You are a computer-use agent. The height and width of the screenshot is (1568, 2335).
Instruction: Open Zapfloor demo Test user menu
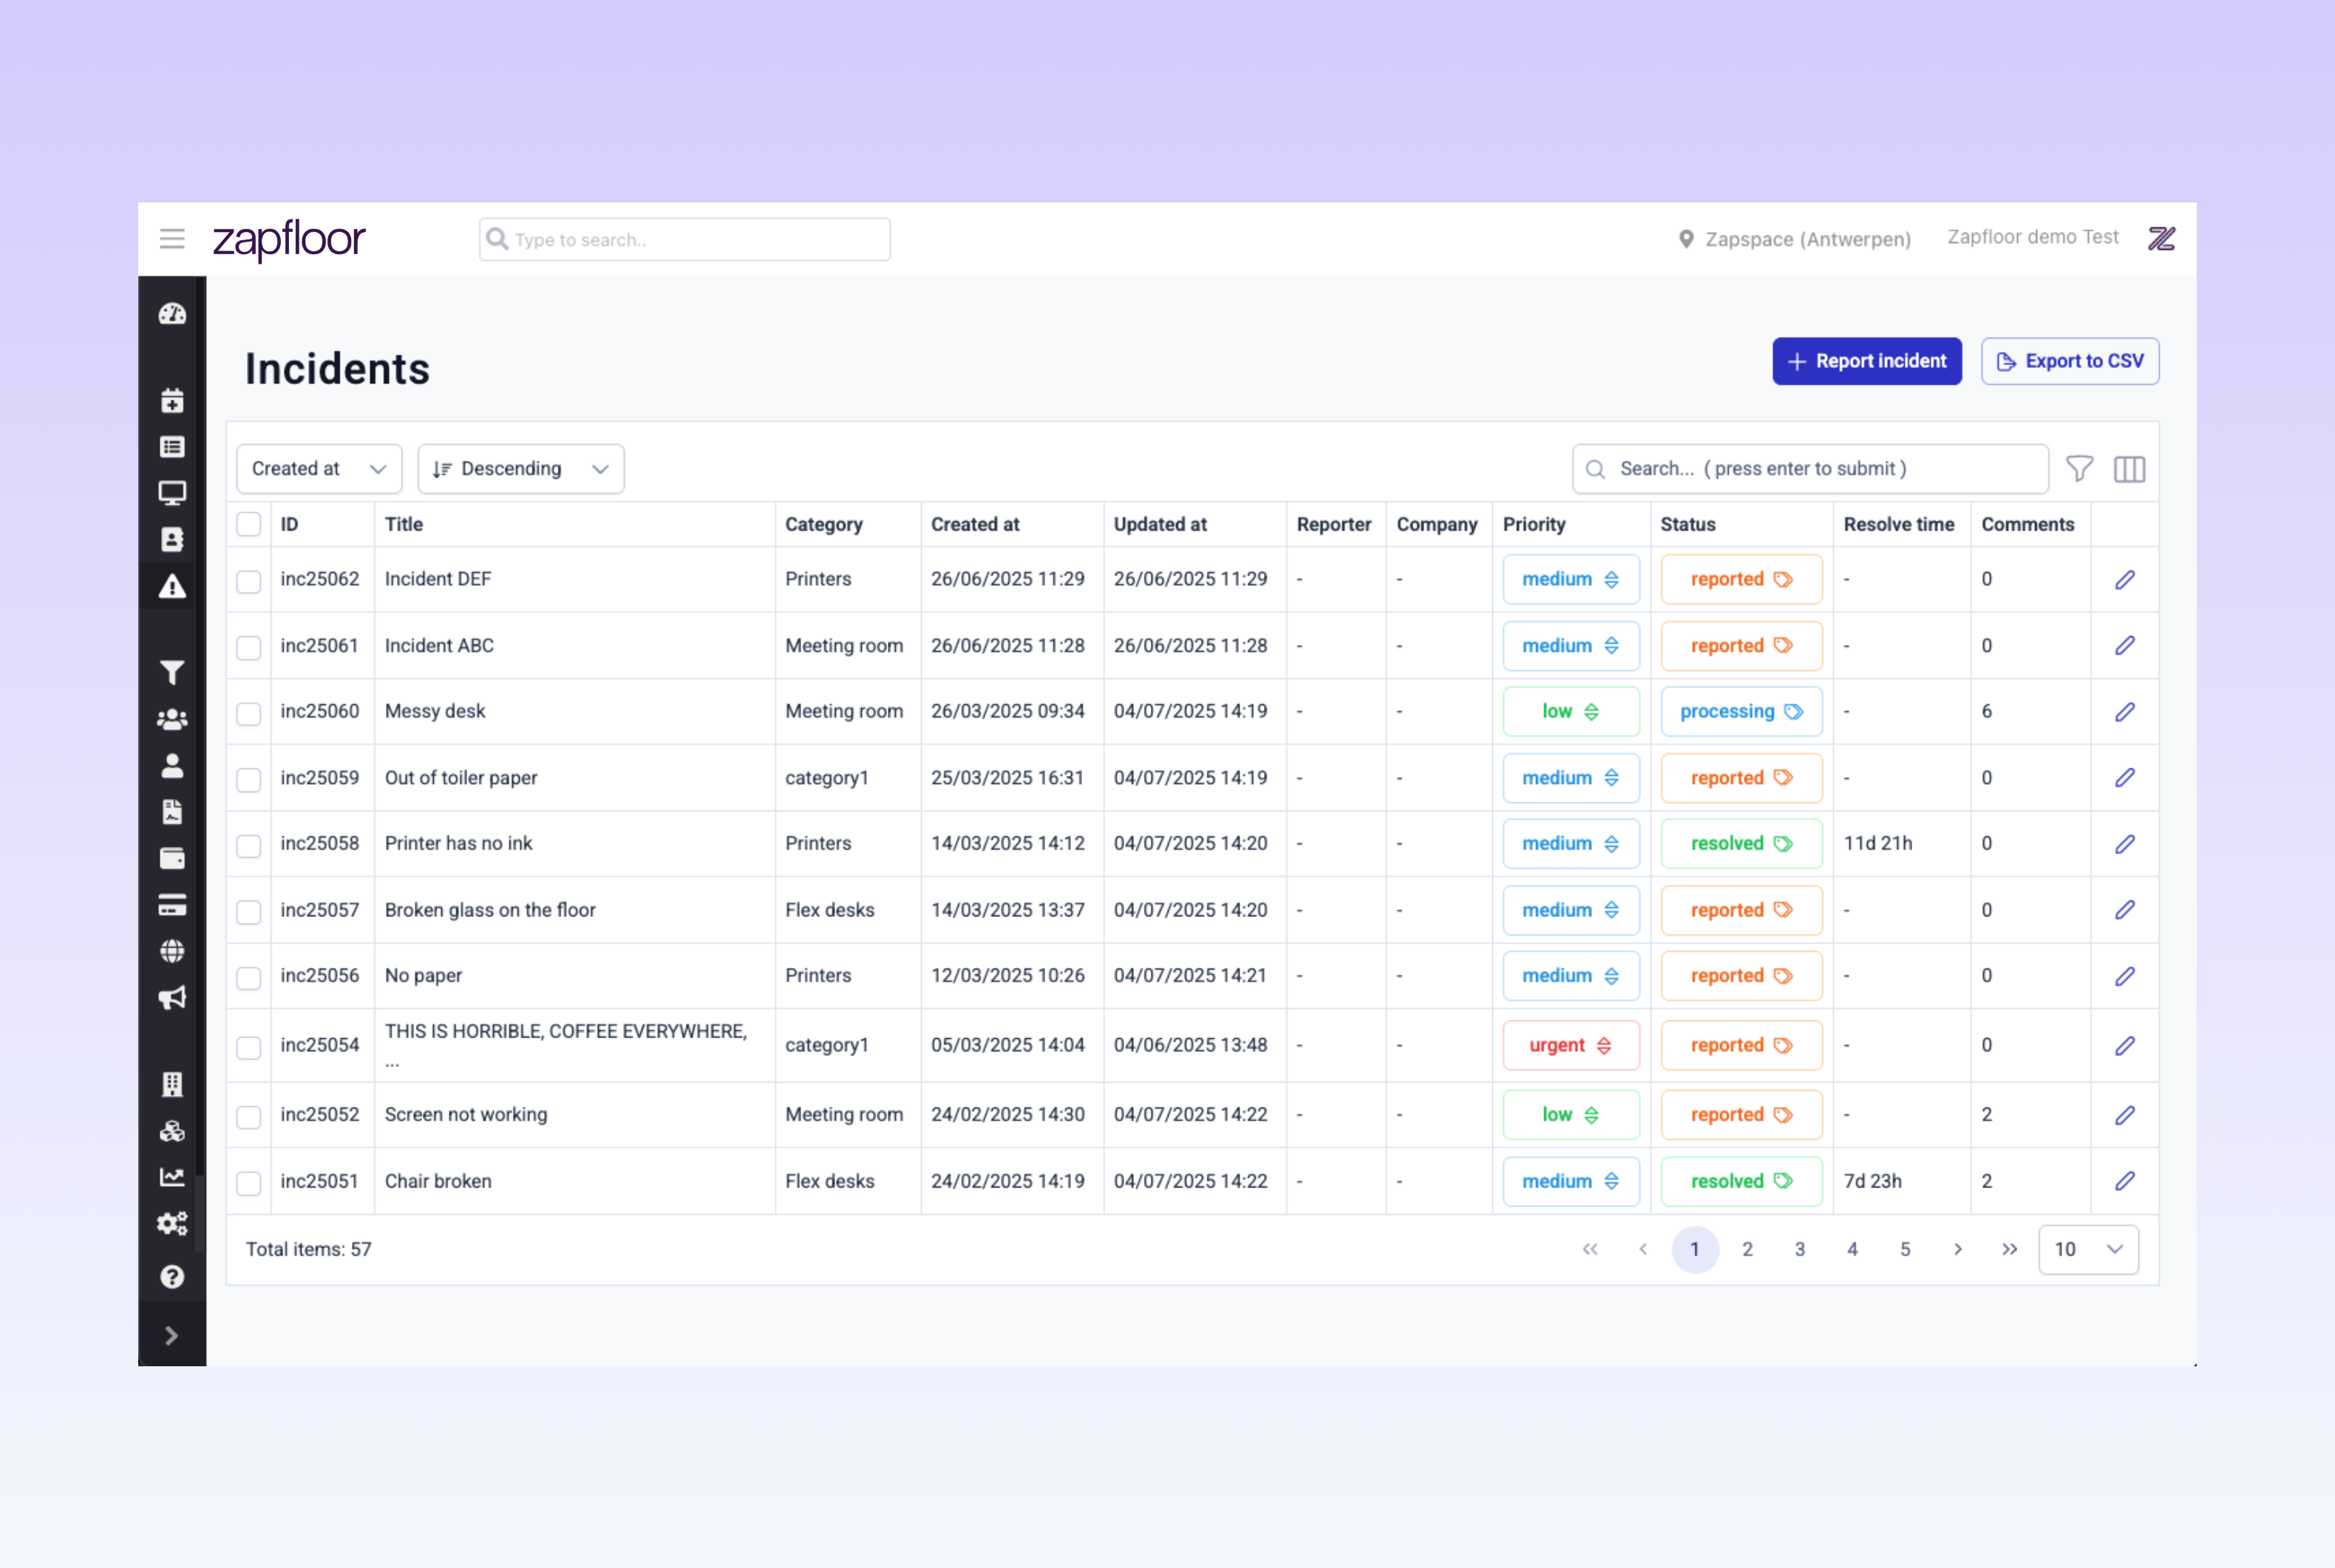(x=2032, y=237)
